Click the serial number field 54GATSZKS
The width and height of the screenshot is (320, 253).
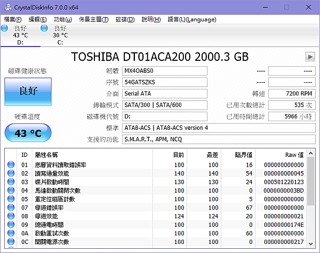[165, 82]
